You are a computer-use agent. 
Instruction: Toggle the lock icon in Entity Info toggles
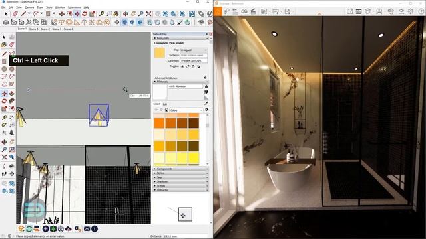tap(188, 66)
